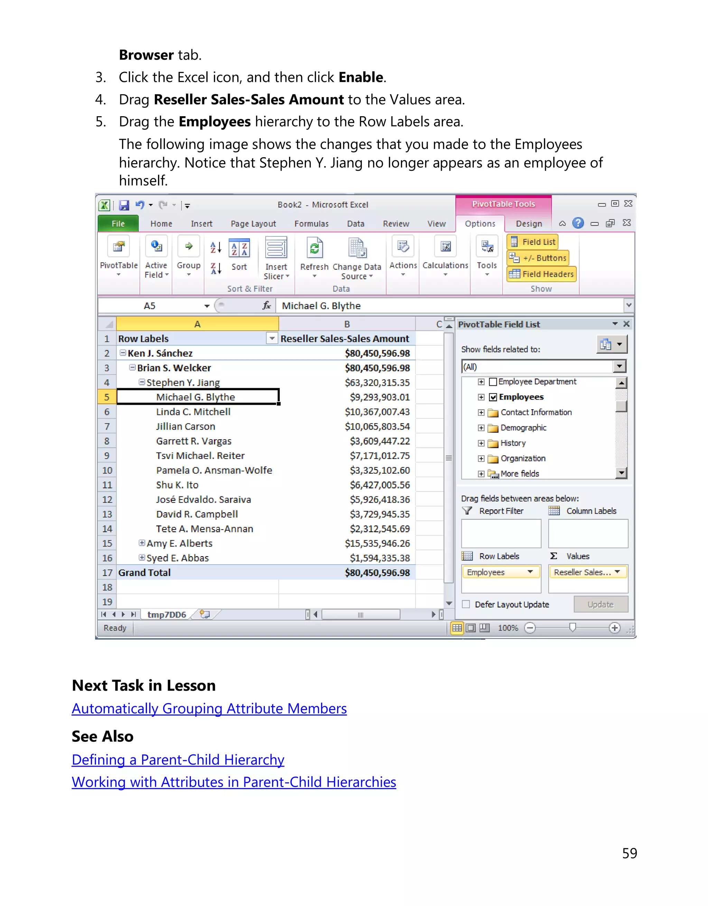The height and width of the screenshot is (906, 708).
Task: Expand the History folder in field list
Action: (481, 443)
